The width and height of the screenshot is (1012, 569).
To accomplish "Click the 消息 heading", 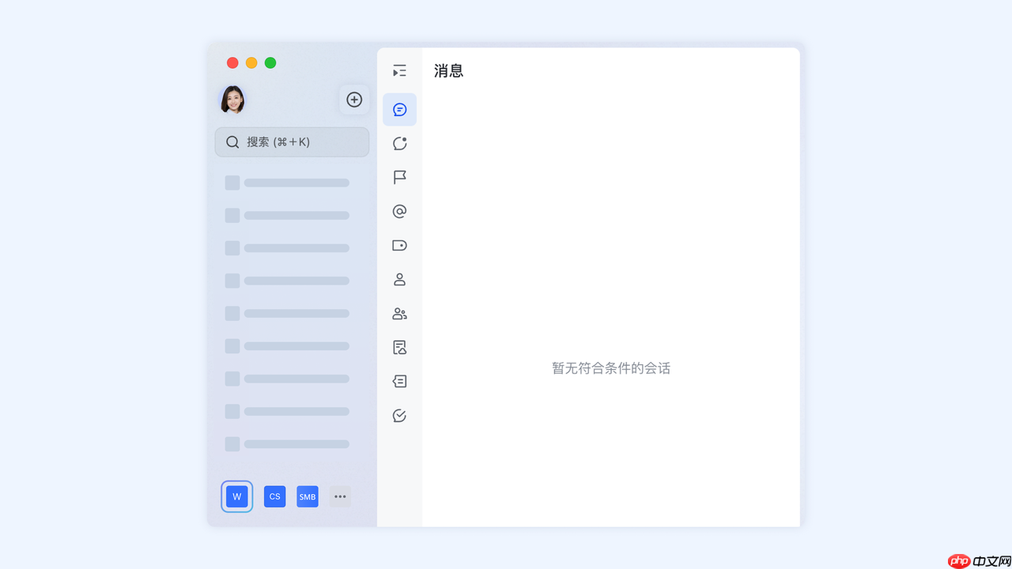I will [448, 71].
